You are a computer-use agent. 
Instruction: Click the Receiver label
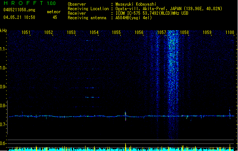[x=77, y=13]
